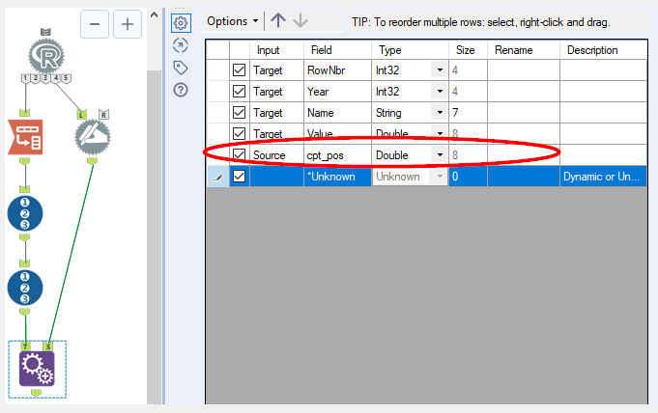
Task: Open type dropdown for cpt_pos
Action: (440, 154)
